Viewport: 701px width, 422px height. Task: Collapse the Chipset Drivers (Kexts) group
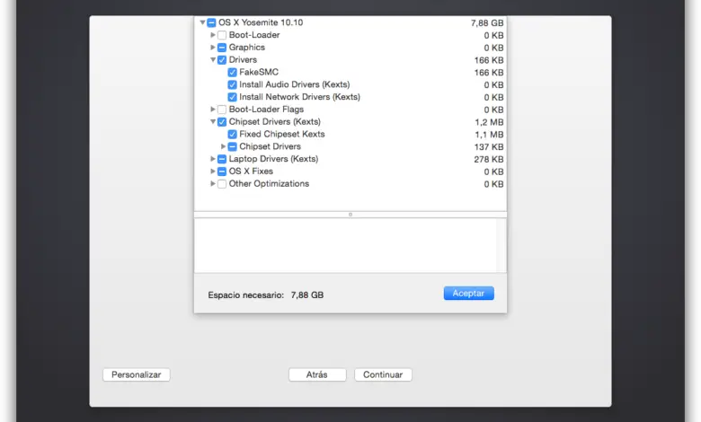pyautogui.click(x=213, y=121)
